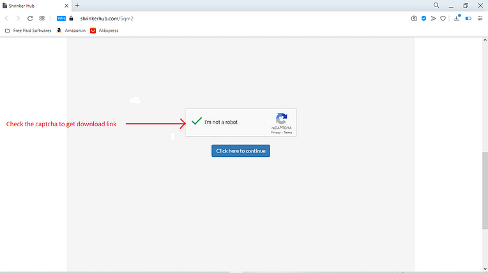
Task: Tick the I'm not a robot checkbox
Action: click(197, 121)
